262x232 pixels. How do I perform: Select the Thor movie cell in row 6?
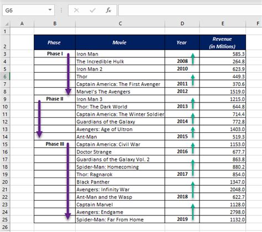click(120, 77)
